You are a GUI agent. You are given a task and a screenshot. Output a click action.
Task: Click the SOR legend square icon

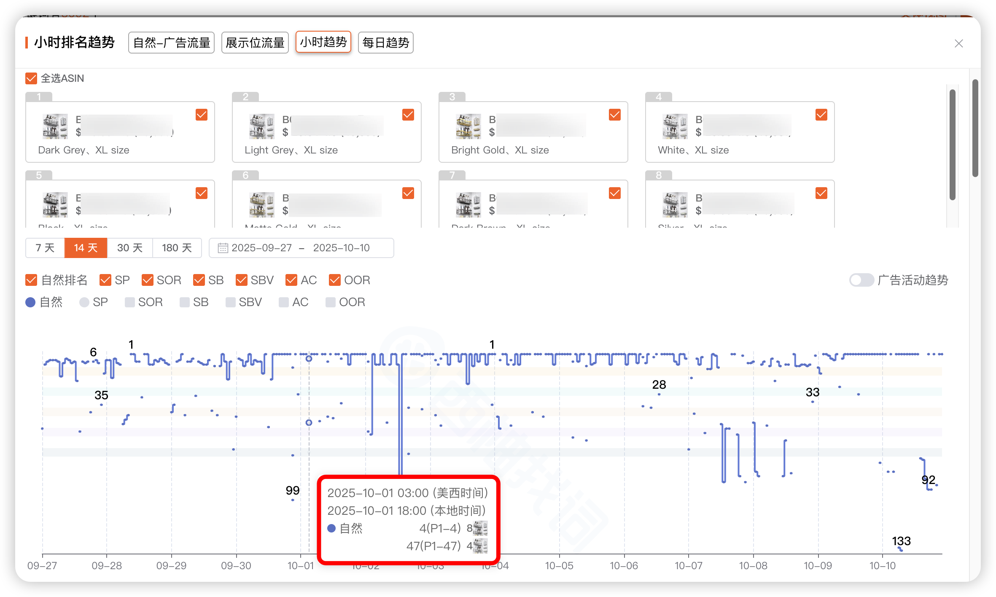tap(129, 302)
